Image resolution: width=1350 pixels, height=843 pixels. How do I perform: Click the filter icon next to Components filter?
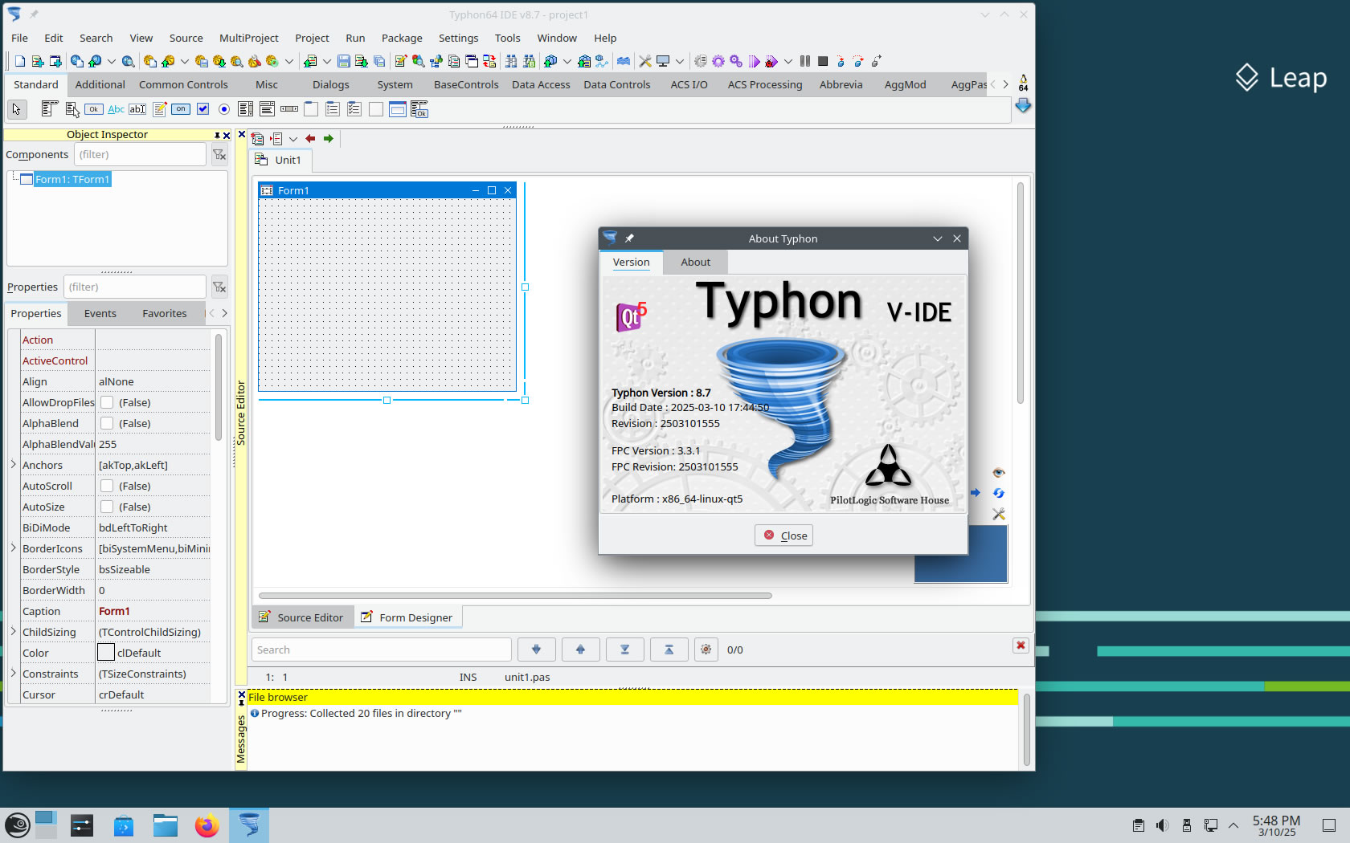coord(219,154)
